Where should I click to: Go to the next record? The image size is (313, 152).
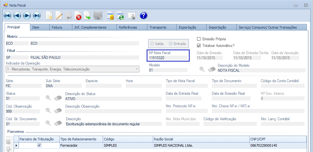click(x=27, y=15)
